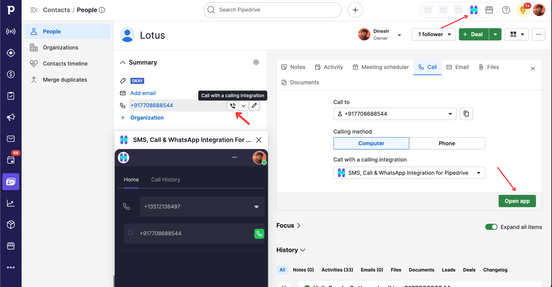This screenshot has width=552, height=287.
Task: Open caller number +13512136497 dropdown
Action: coord(202,207)
